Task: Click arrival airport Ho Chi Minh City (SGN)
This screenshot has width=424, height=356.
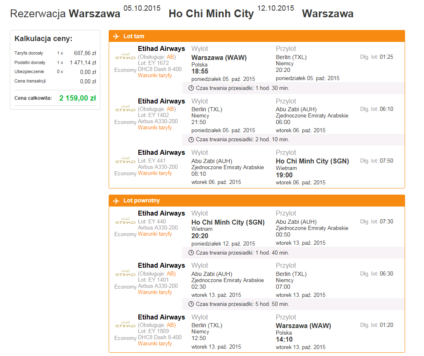Action: tap(312, 161)
